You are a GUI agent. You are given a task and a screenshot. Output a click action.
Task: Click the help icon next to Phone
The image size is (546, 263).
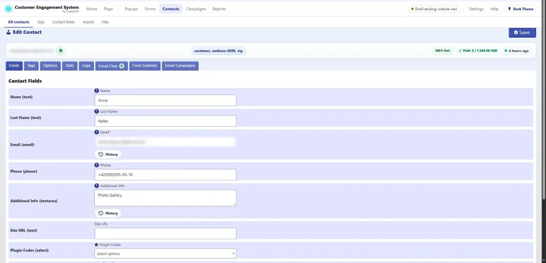[97, 165]
